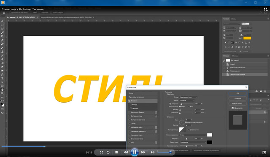Click the player fullscreen corner icon

pos(264,152)
